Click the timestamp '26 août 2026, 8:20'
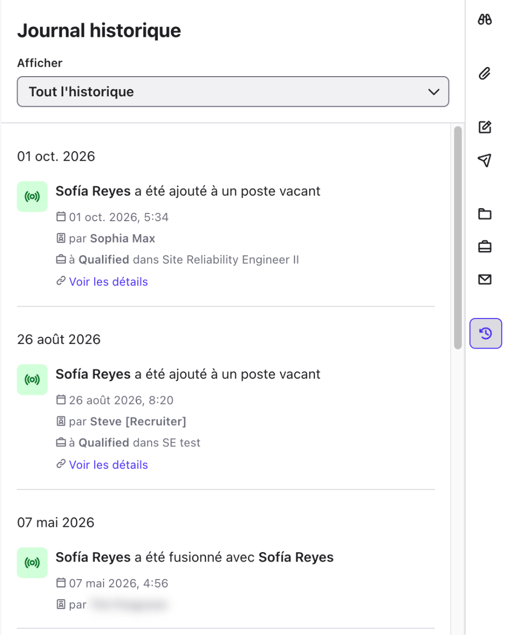The image size is (507, 635). click(x=121, y=400)
